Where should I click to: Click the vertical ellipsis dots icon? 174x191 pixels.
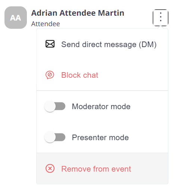(x=161, y=17)
